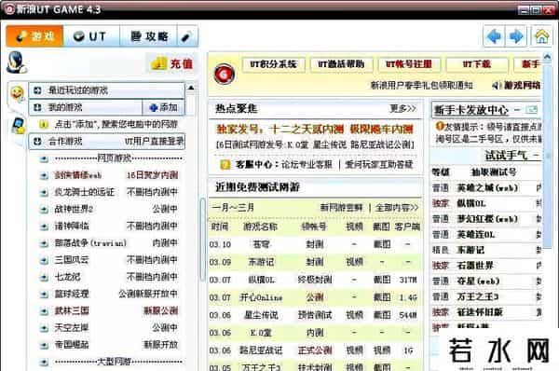Open UT激活帮助 button

pyautogui.click(x=341, y=64)
